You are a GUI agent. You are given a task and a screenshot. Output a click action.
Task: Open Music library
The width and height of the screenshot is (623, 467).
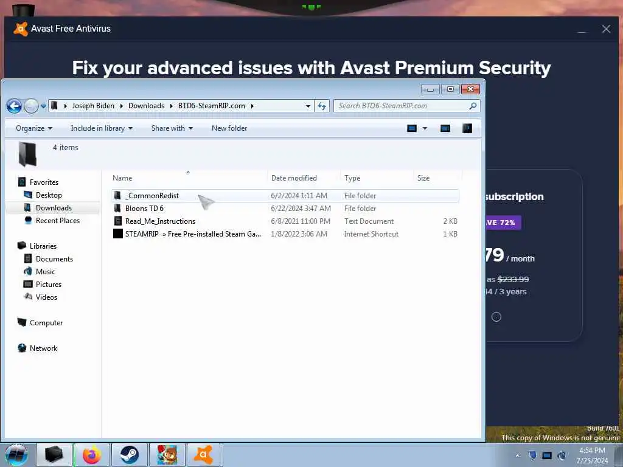pos(45,272)
